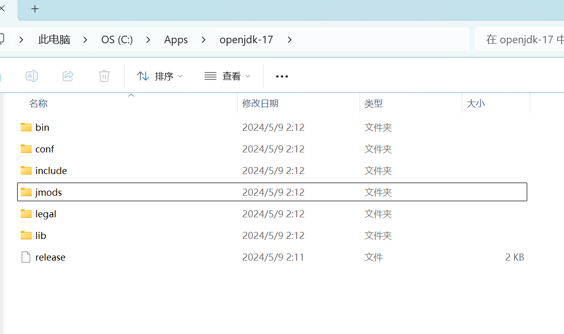Click OS (C:) breadcrumb segment
Screen dimensions: 564x334
[x=117, y=40]
